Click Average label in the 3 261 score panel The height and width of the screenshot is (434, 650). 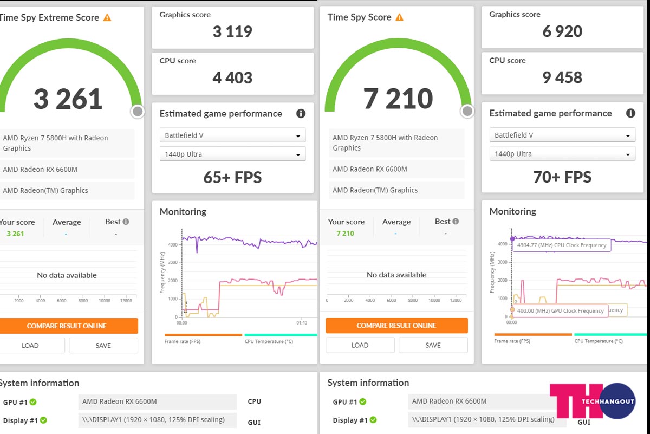pyautogui.click(x=67, y=222)
